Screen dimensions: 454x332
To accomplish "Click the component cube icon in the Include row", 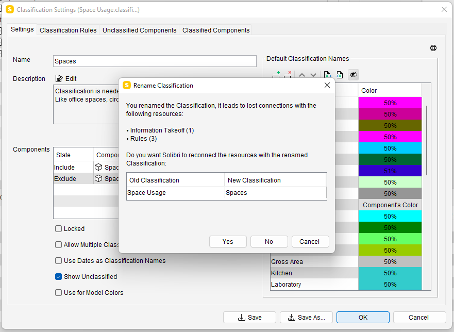I will (x=98, y=168).
